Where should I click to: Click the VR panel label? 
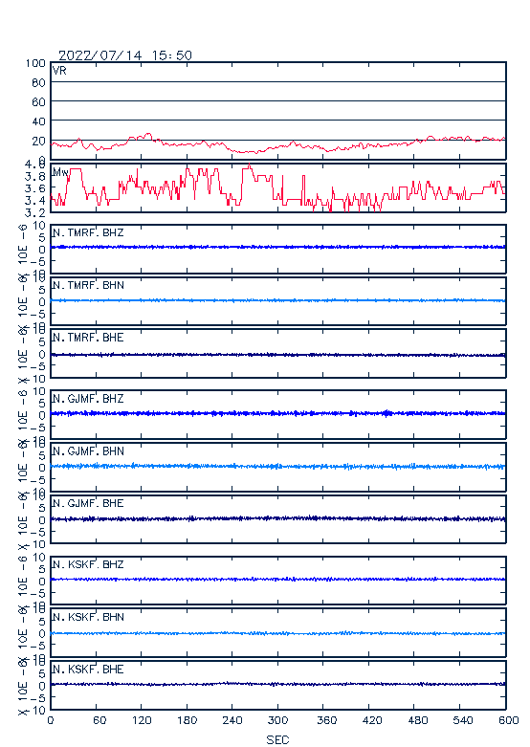(59, 71)
